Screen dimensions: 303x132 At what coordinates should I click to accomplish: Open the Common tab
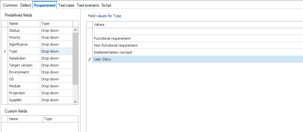tap(10, 5)
